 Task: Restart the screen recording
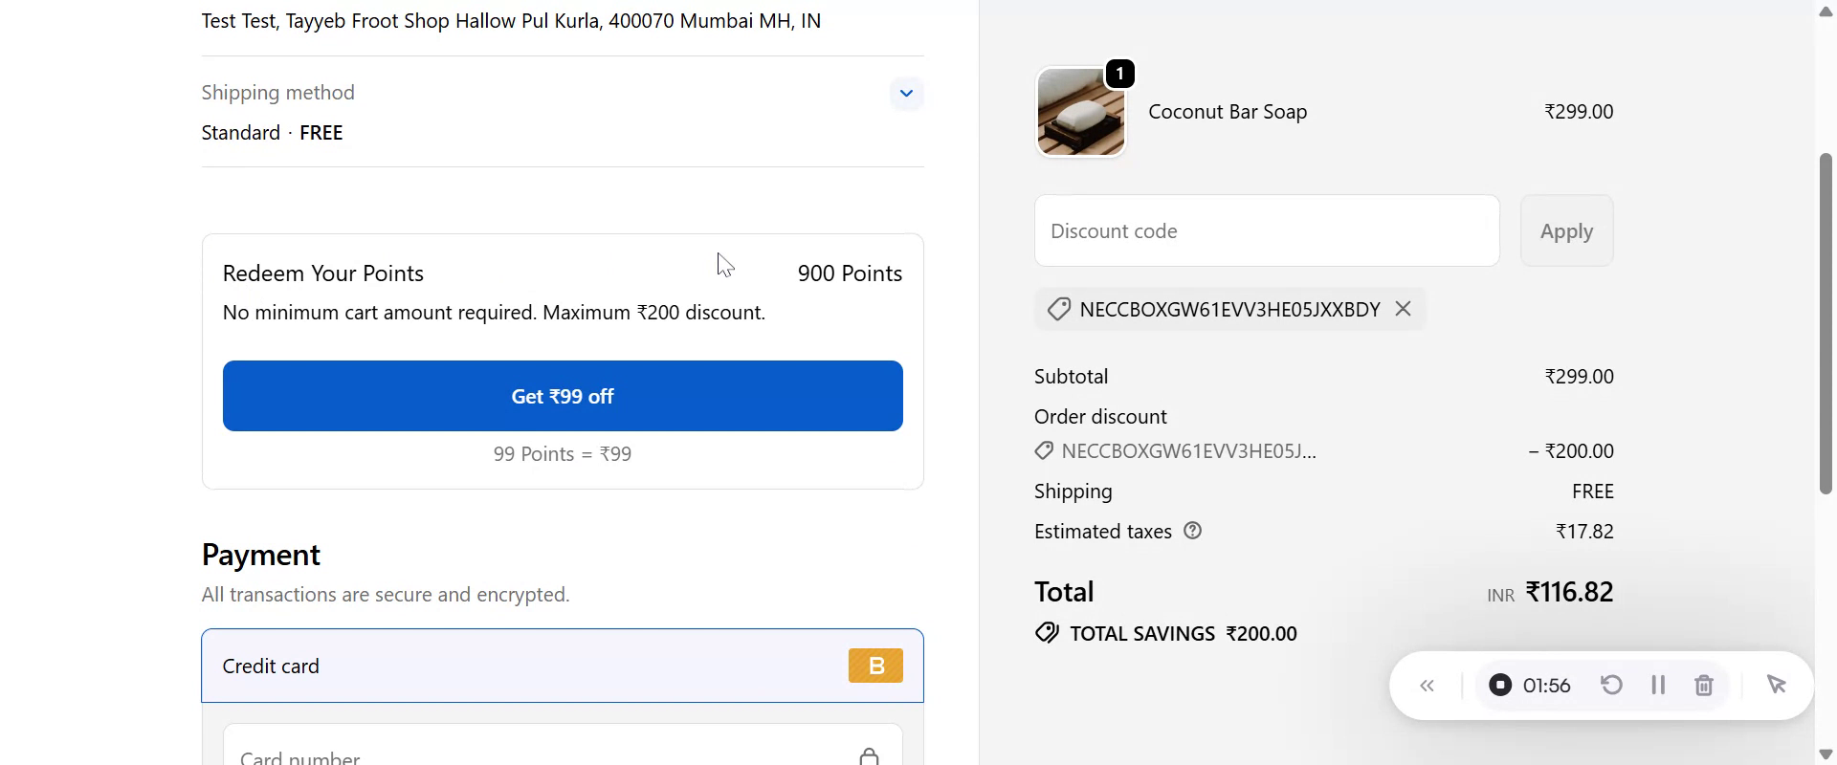[x=1612, y=685]
